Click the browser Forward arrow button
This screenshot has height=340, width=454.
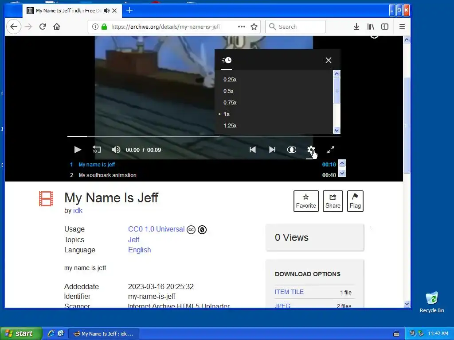coord(28,27)
